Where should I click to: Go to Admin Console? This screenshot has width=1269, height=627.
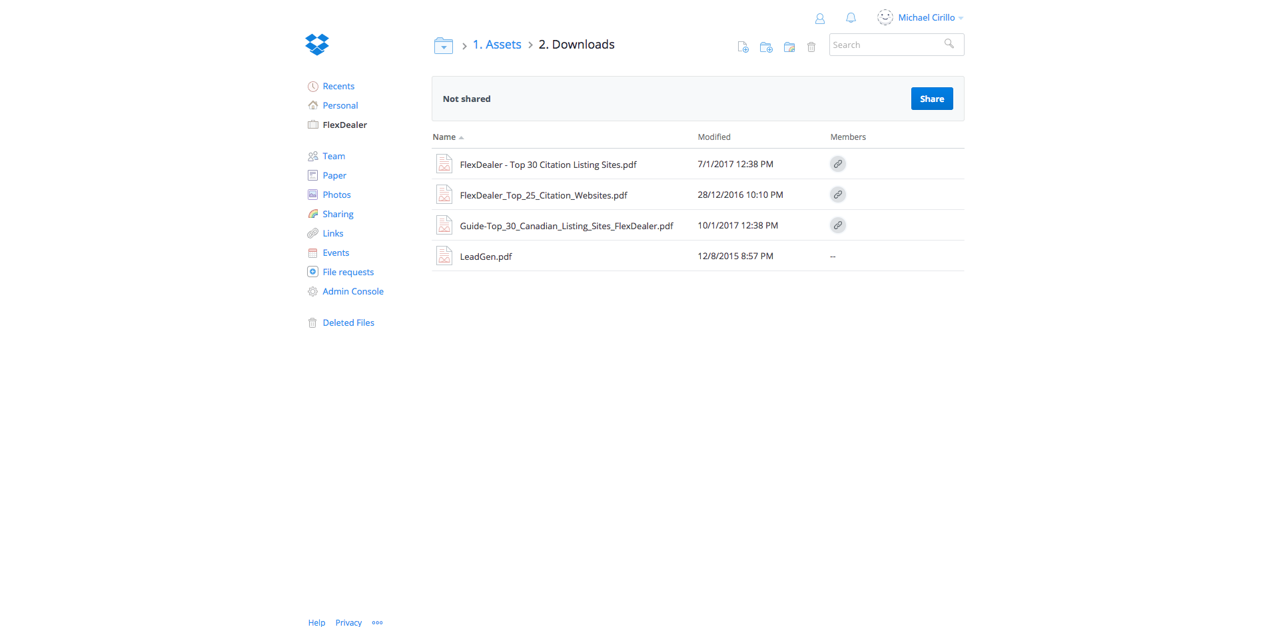point(353,292)
